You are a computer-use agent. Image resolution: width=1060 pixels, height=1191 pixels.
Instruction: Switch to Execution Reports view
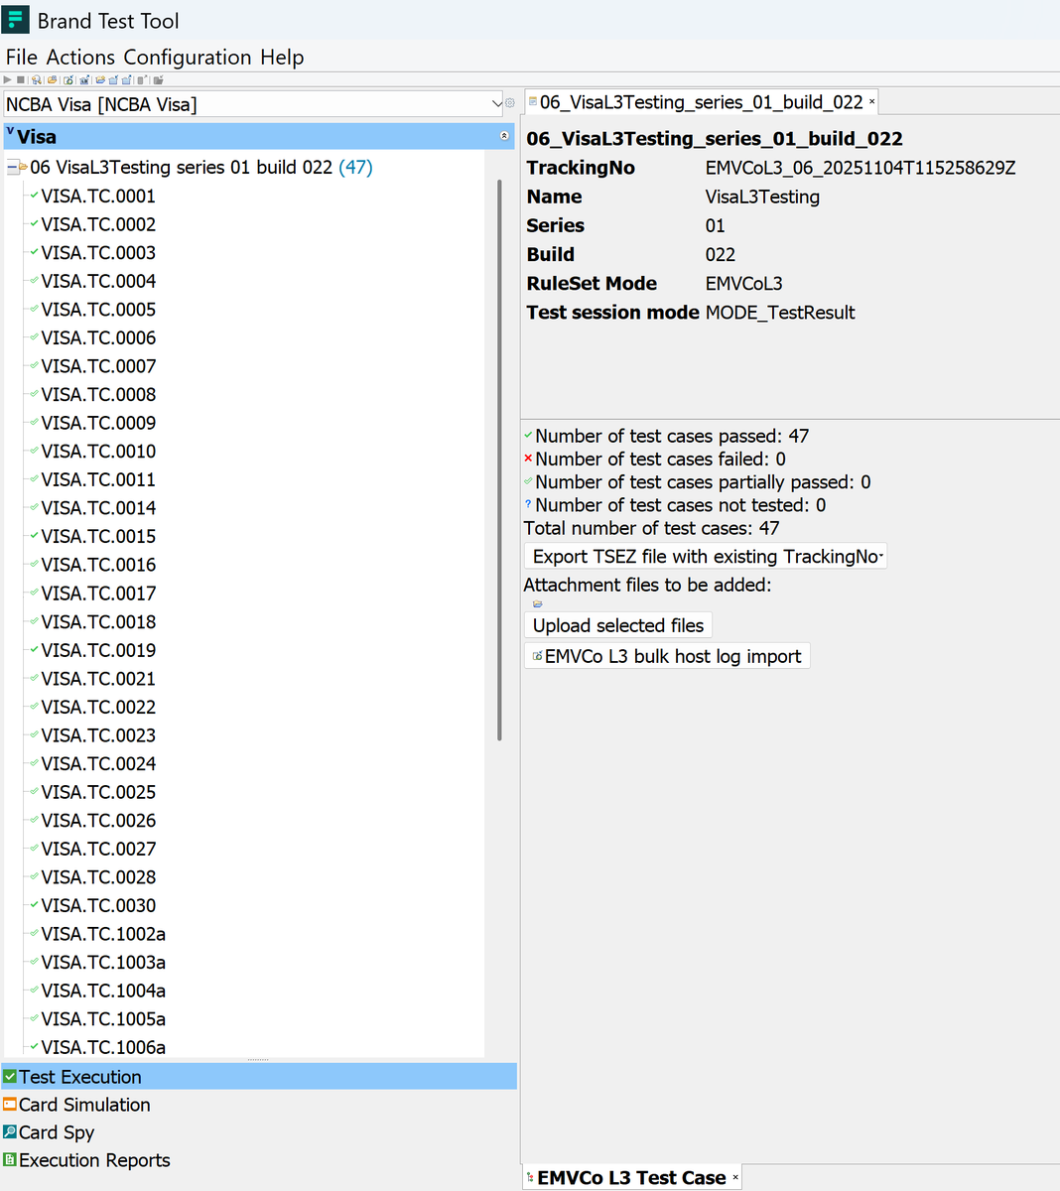click(258, 1159)
